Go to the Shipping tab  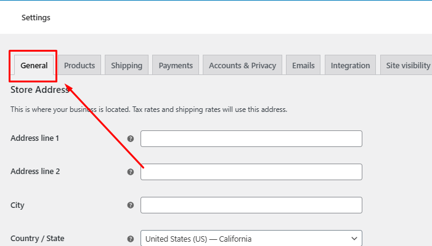[x=127, y=65]
